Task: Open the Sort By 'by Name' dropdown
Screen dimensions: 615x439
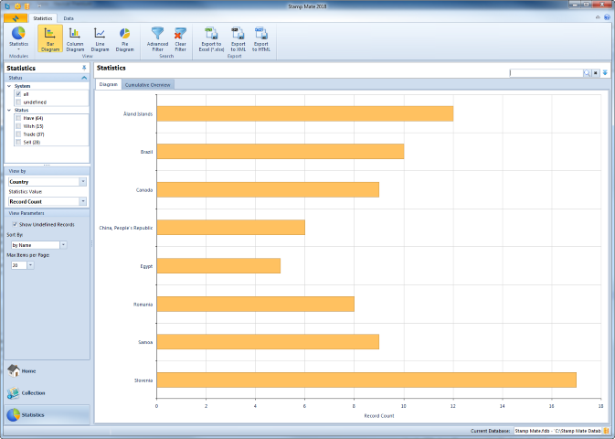Action: point(63,245)
